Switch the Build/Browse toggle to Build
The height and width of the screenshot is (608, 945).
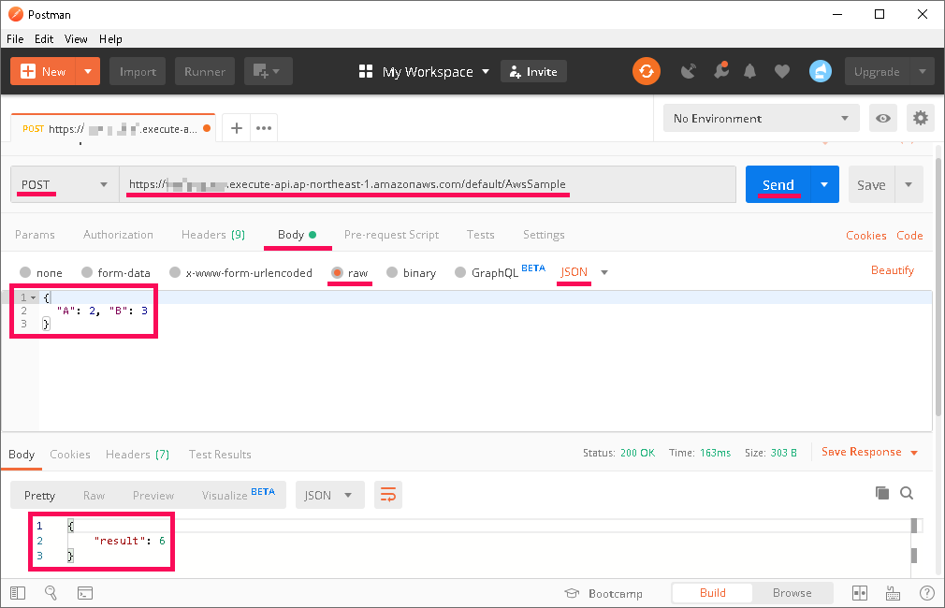click(x=712, y=593)
